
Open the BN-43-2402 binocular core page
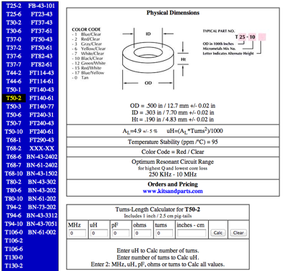[42, 157]
